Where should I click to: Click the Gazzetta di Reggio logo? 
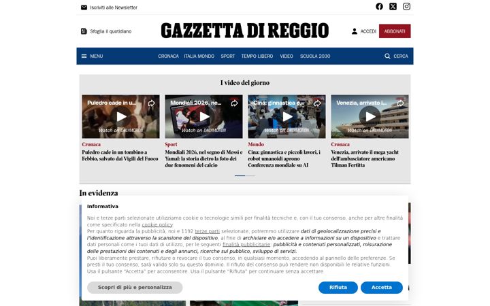[245, 31]
